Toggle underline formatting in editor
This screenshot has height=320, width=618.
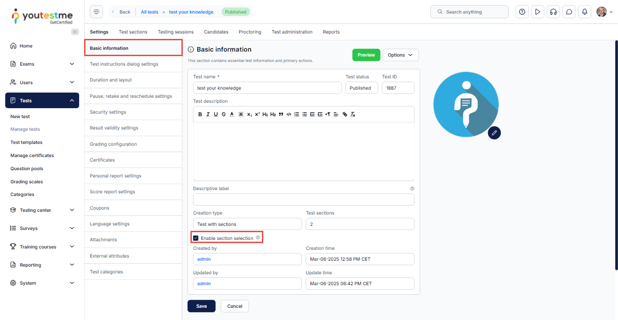coord(216,115)
